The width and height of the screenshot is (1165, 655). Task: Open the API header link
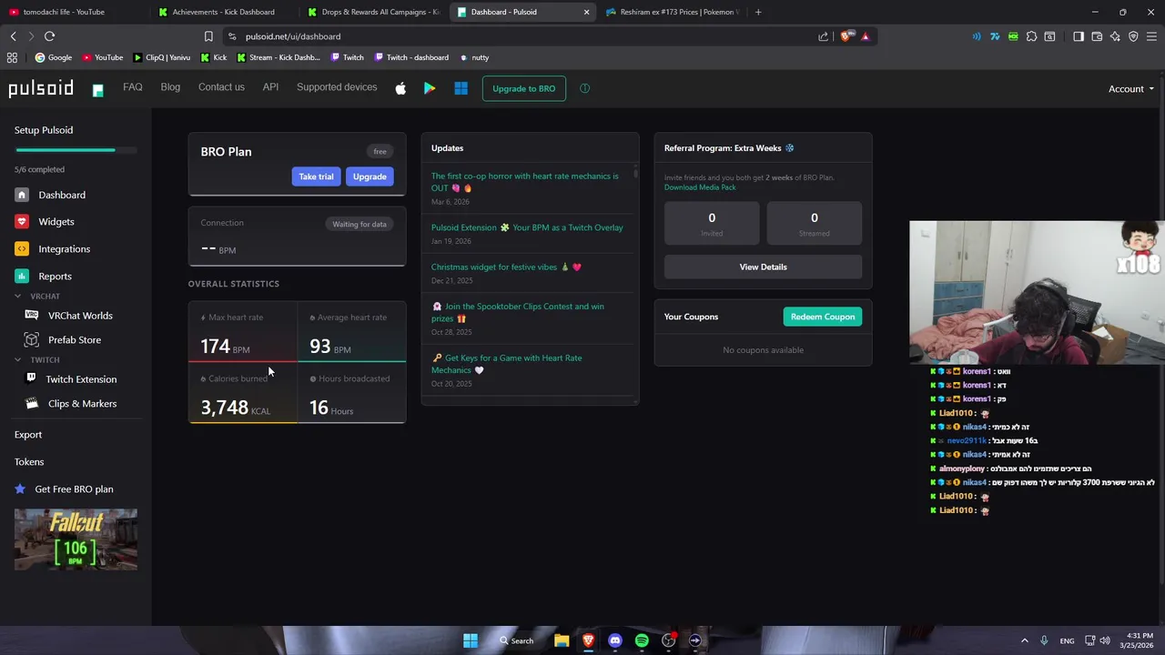270,87
